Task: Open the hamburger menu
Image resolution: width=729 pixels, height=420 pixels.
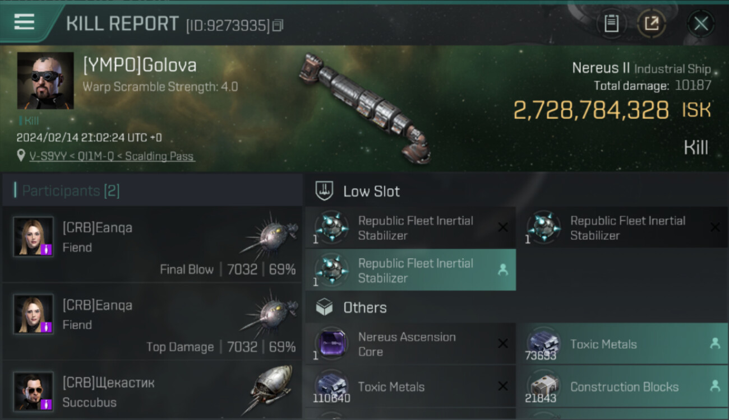Action: pos(24,22)
